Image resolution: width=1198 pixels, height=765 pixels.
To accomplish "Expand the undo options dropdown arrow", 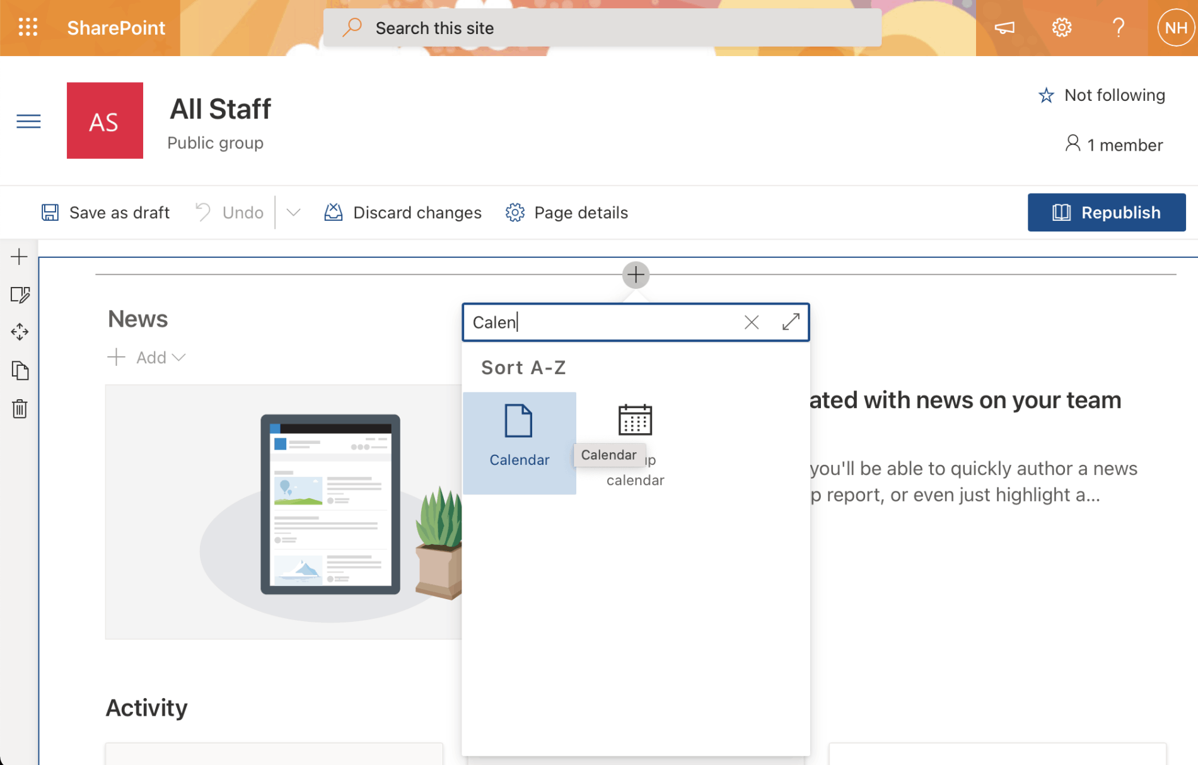I will tap(293, 213).
